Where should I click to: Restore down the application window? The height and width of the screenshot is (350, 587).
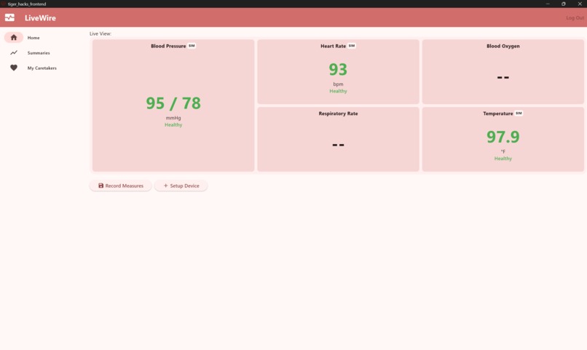pos(564,4)
